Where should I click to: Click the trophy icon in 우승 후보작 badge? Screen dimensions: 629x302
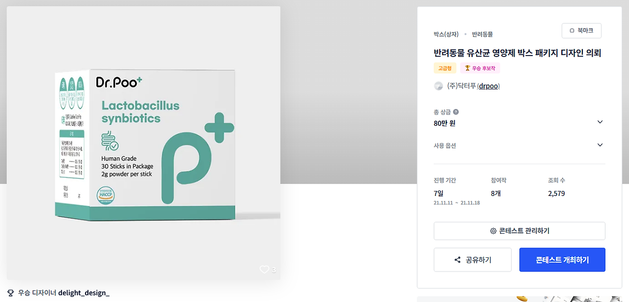(467, 68)
